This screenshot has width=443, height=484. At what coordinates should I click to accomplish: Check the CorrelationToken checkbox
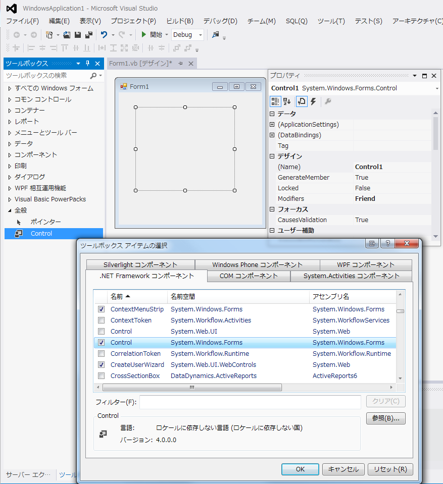(x=101, y=353)
